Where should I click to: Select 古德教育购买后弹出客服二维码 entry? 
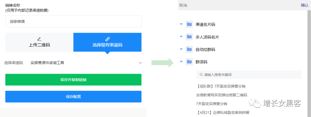[221, 95]
